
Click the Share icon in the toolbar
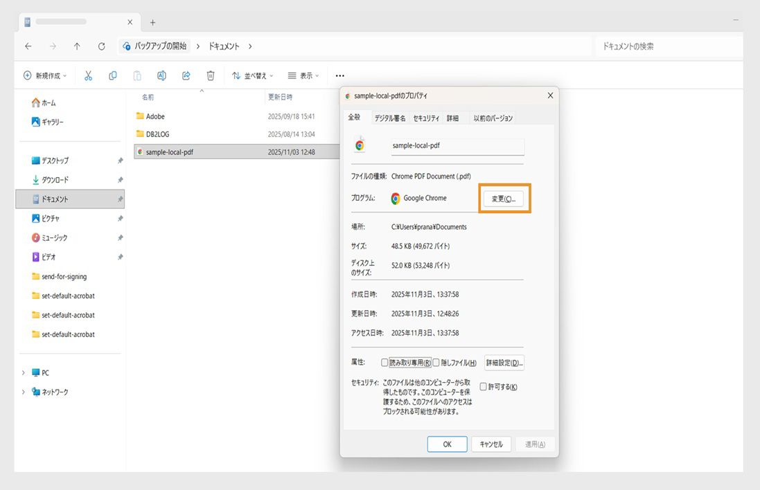(x=186, y=75)
